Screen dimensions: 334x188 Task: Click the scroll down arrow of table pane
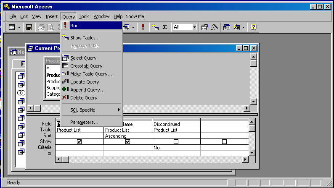(253, 101)
